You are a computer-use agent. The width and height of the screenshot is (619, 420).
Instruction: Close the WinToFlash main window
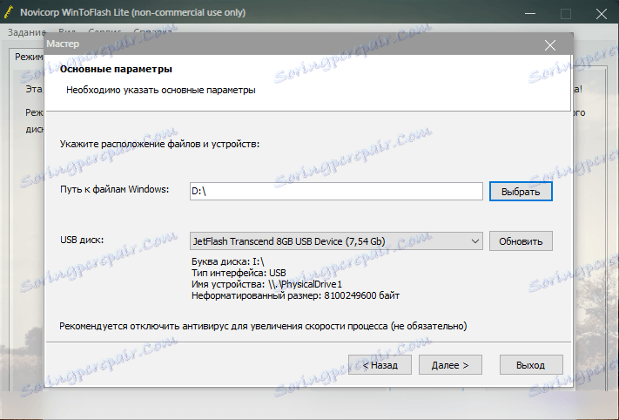[601, 14]
